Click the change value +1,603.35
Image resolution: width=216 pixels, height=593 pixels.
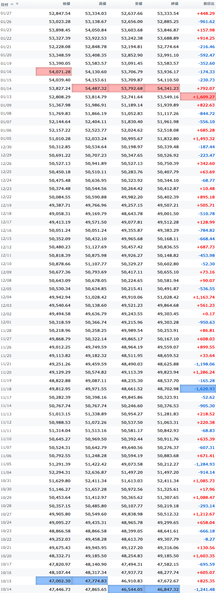204,556
